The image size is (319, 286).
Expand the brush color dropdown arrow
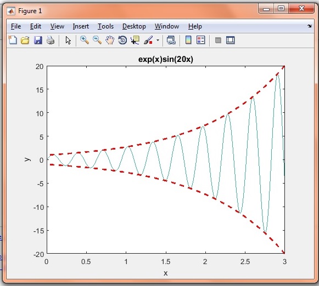tap(158, 40)
